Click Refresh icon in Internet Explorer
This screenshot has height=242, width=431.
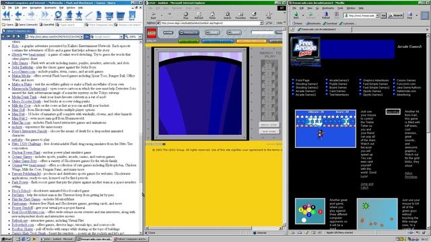click(199, 15)
